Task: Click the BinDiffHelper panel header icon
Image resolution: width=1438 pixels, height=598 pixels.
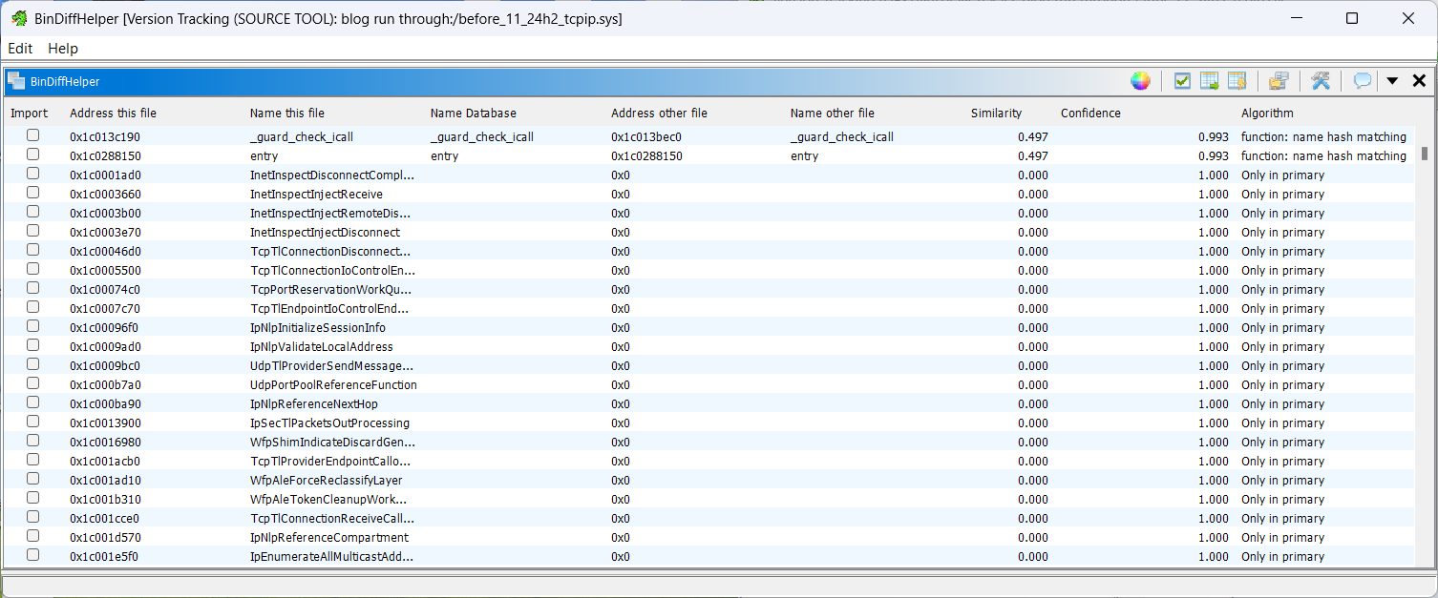Action: point(16,81)
